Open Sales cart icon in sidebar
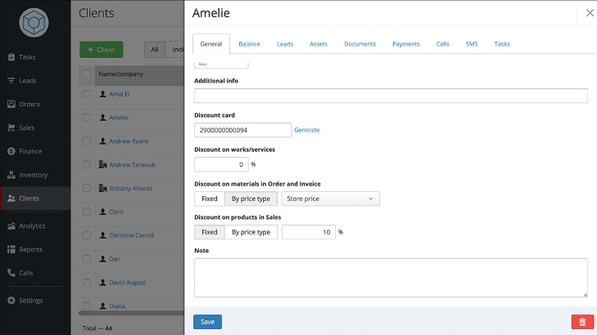Screen dimensions: 597x335 pyautogui.click(x=11, y=127)
